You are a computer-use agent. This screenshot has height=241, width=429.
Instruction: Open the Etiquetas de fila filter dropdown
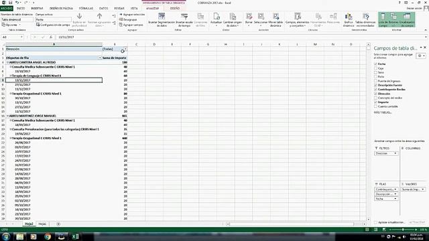coord(100,58)
